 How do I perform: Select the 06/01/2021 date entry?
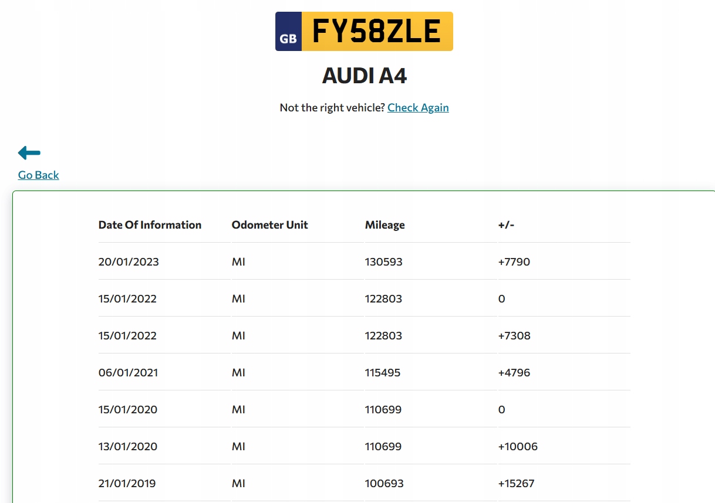click(128, 372)
